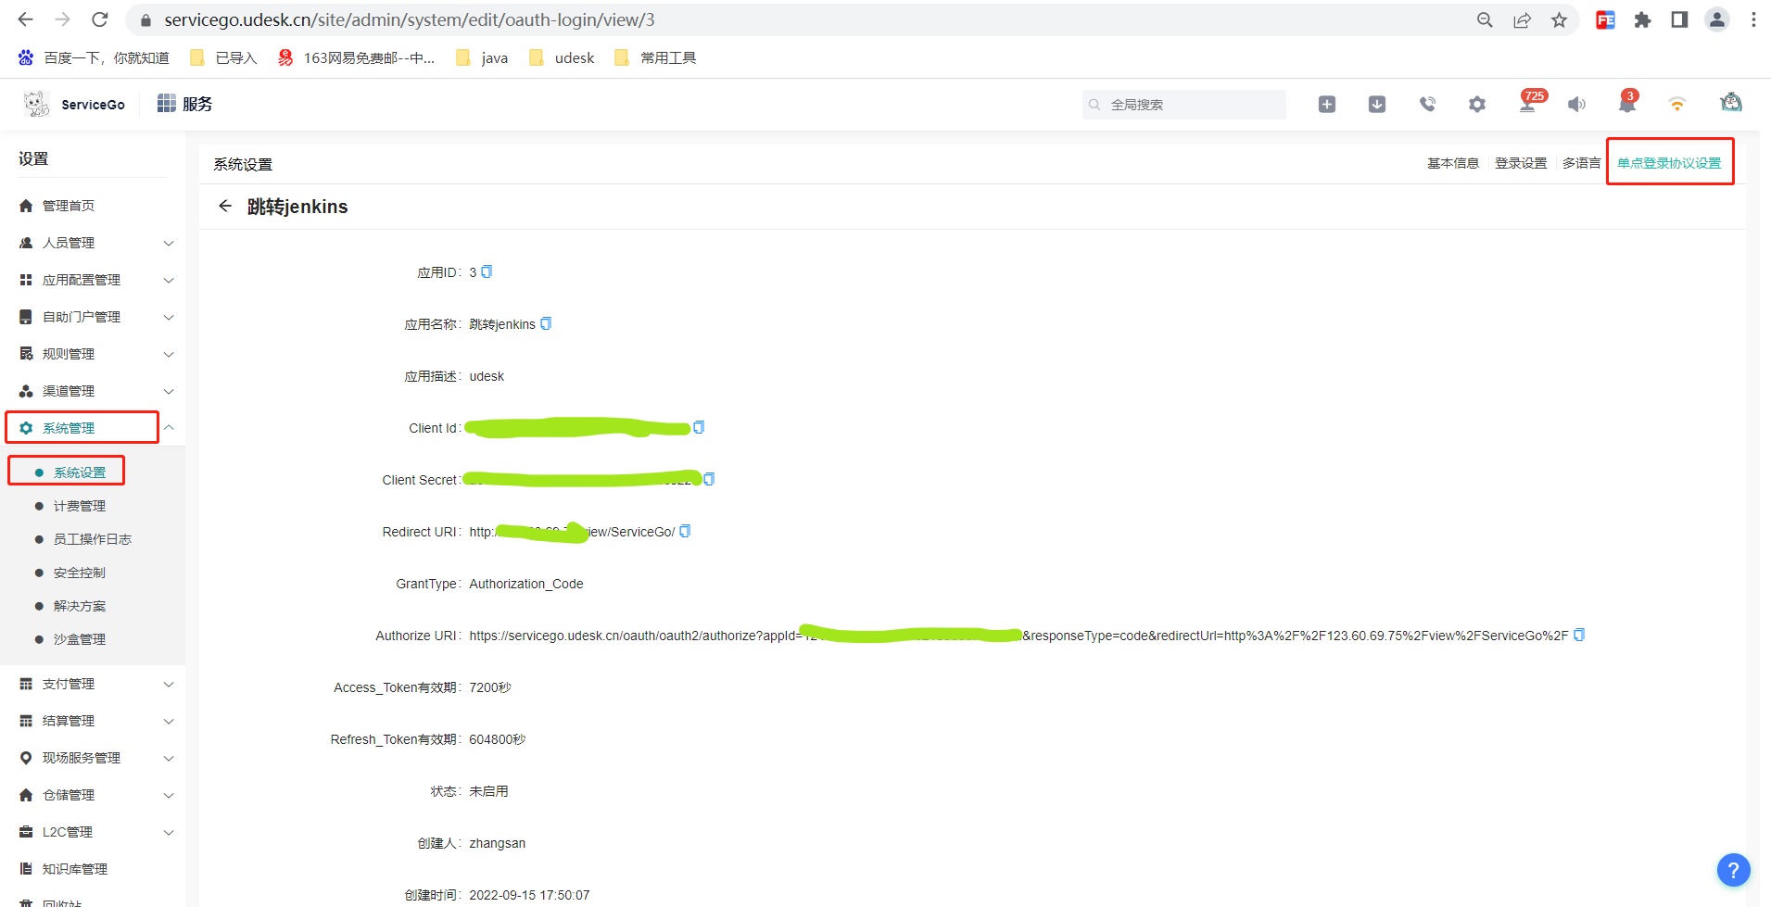The height and width of the screenshot is (907, 1771).
Task: Click the copy icon next to 应用ID
Action: [x=487, y=272]
